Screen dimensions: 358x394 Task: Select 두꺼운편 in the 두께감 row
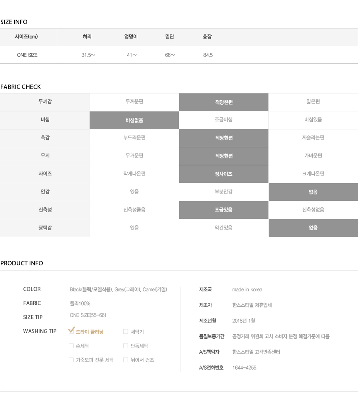[x=134, y=101]
